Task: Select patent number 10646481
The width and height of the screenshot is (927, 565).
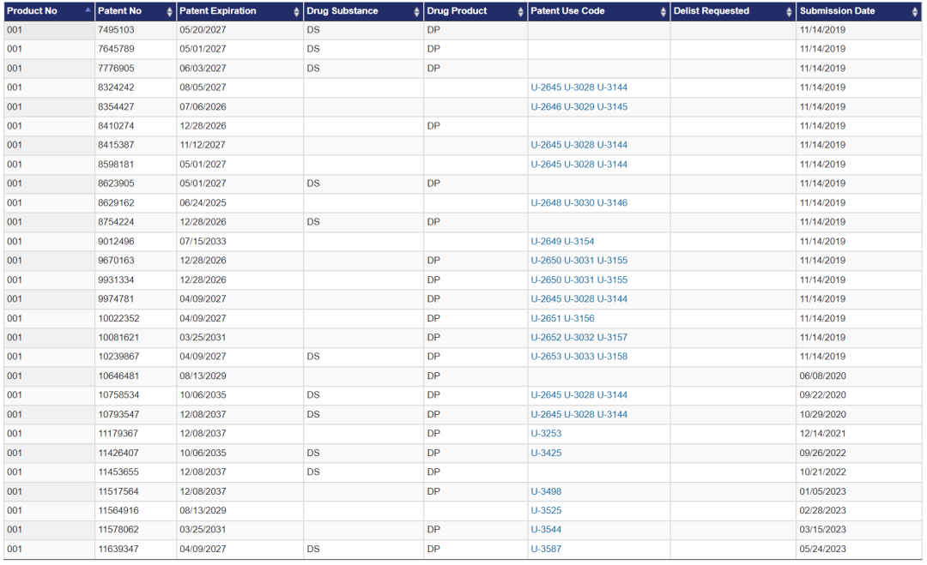Action: click(x=118, y=376)
